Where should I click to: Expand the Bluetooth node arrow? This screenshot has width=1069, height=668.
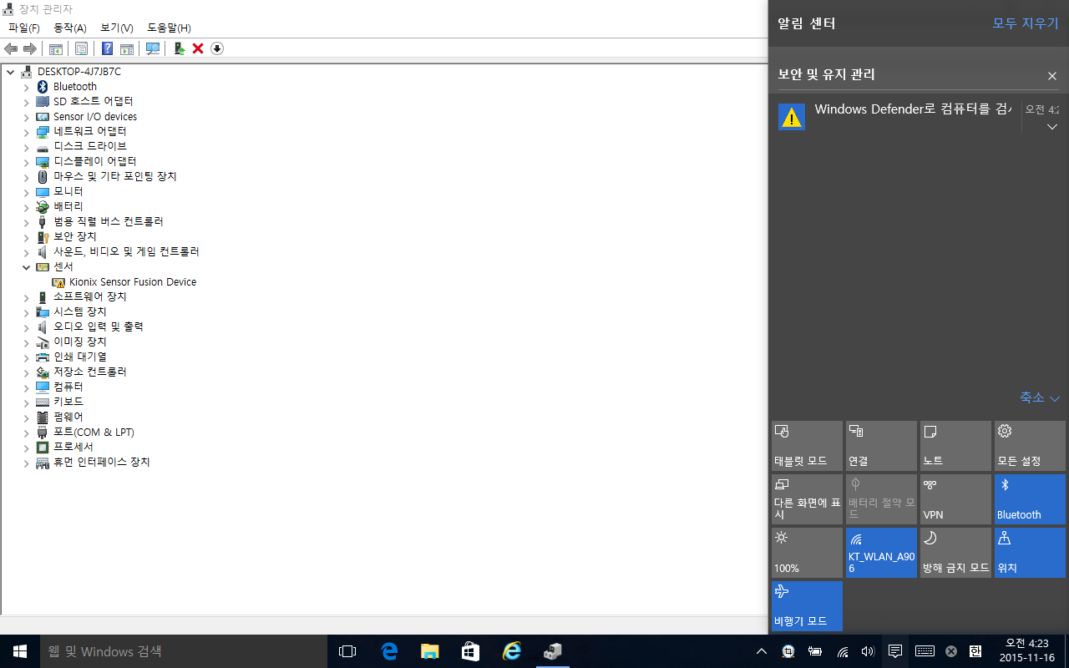[26, 87]
